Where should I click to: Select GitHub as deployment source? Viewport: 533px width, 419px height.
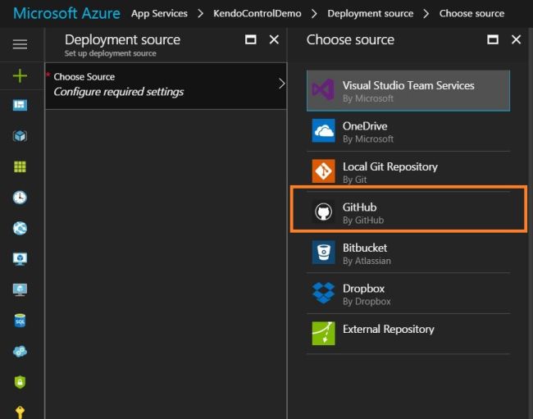point(408,212)
